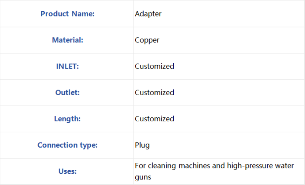Click the Material label
This screenshot has width=305, height=185.
point(67,40)
